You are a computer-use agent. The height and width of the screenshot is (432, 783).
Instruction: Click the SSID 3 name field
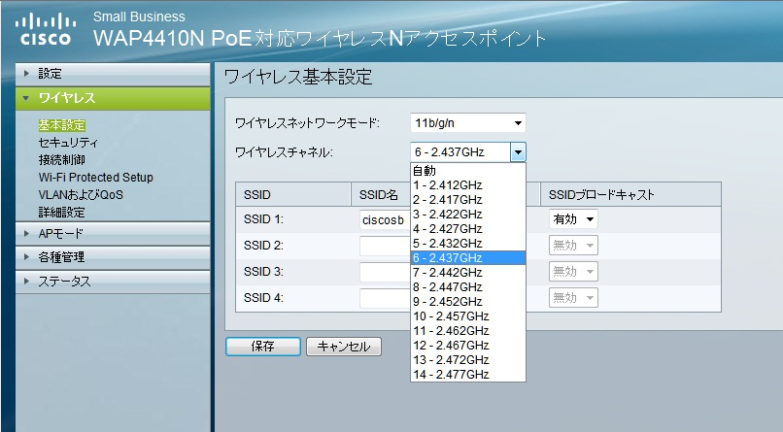click(385, 272)
